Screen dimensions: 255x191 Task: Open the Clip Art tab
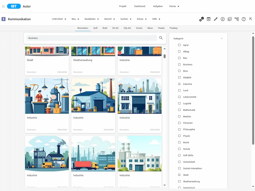pyautogui.click(x=127, y=28)
